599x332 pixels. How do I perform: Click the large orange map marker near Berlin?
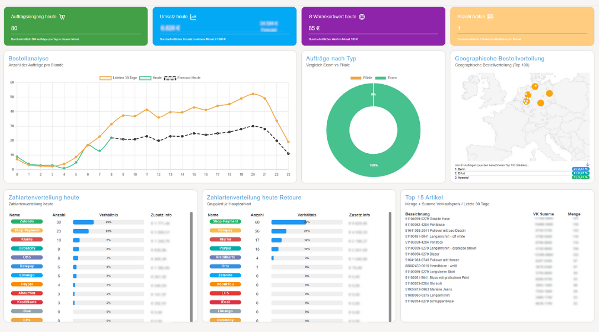[x=549, y=94]
